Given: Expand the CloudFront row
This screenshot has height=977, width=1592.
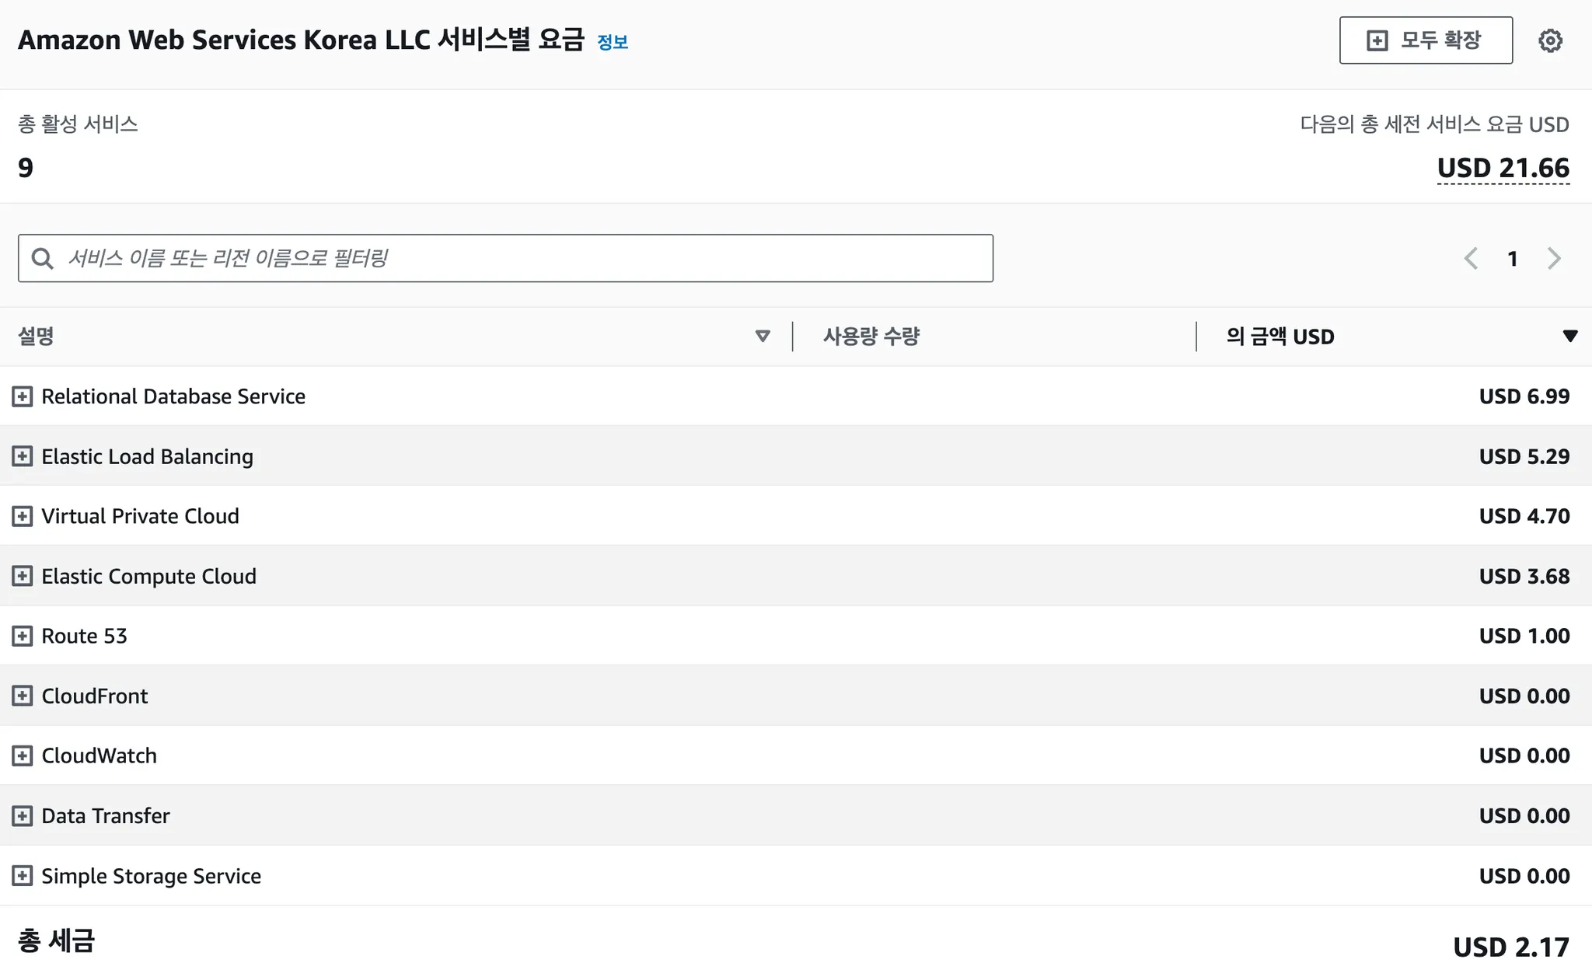Looking at the screenshot, I should pyautogui.click(x=23, y=696).
